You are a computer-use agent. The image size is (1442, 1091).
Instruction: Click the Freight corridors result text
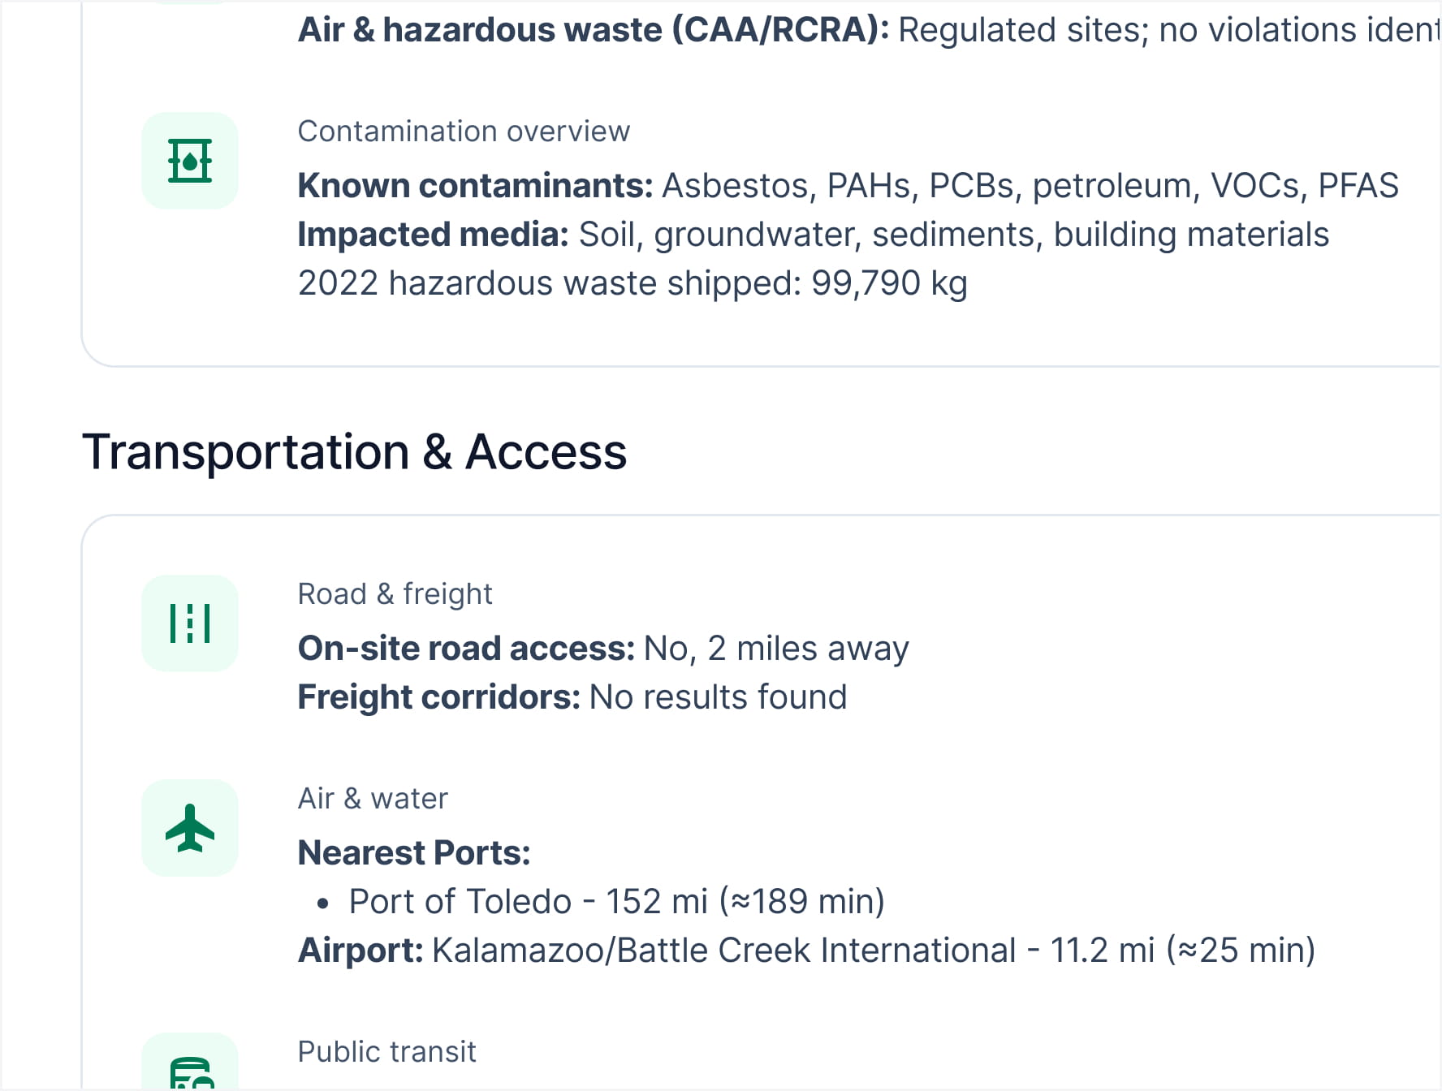tap(718, 697)
